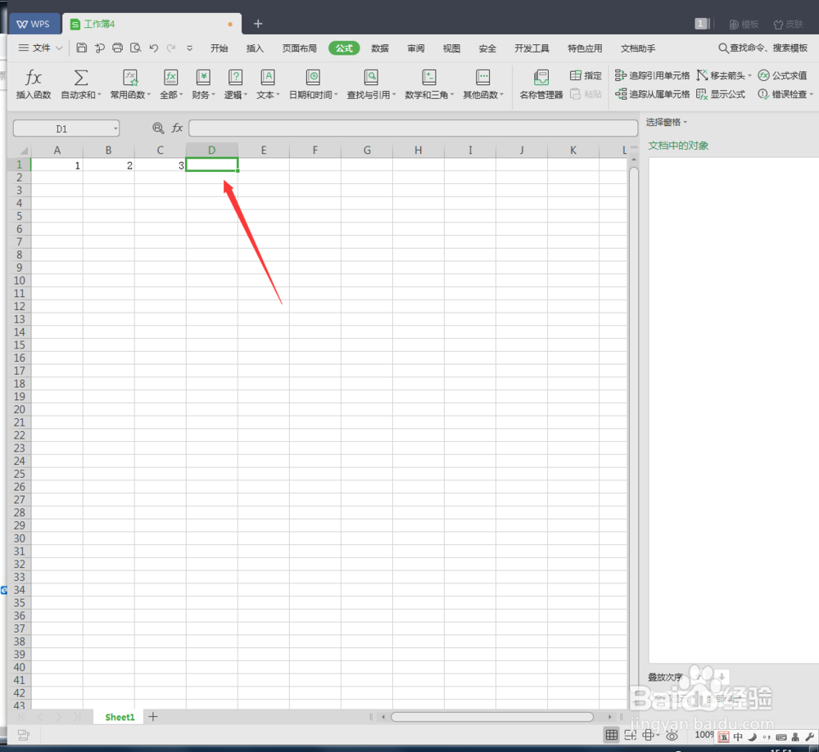The image size is (819, 752).
Task: Open the 安全 (Security) tab
Action: 487,48
